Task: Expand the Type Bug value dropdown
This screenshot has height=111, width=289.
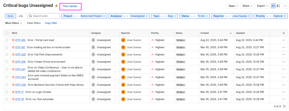Action: pyautogui.click(x=172, y=16)
